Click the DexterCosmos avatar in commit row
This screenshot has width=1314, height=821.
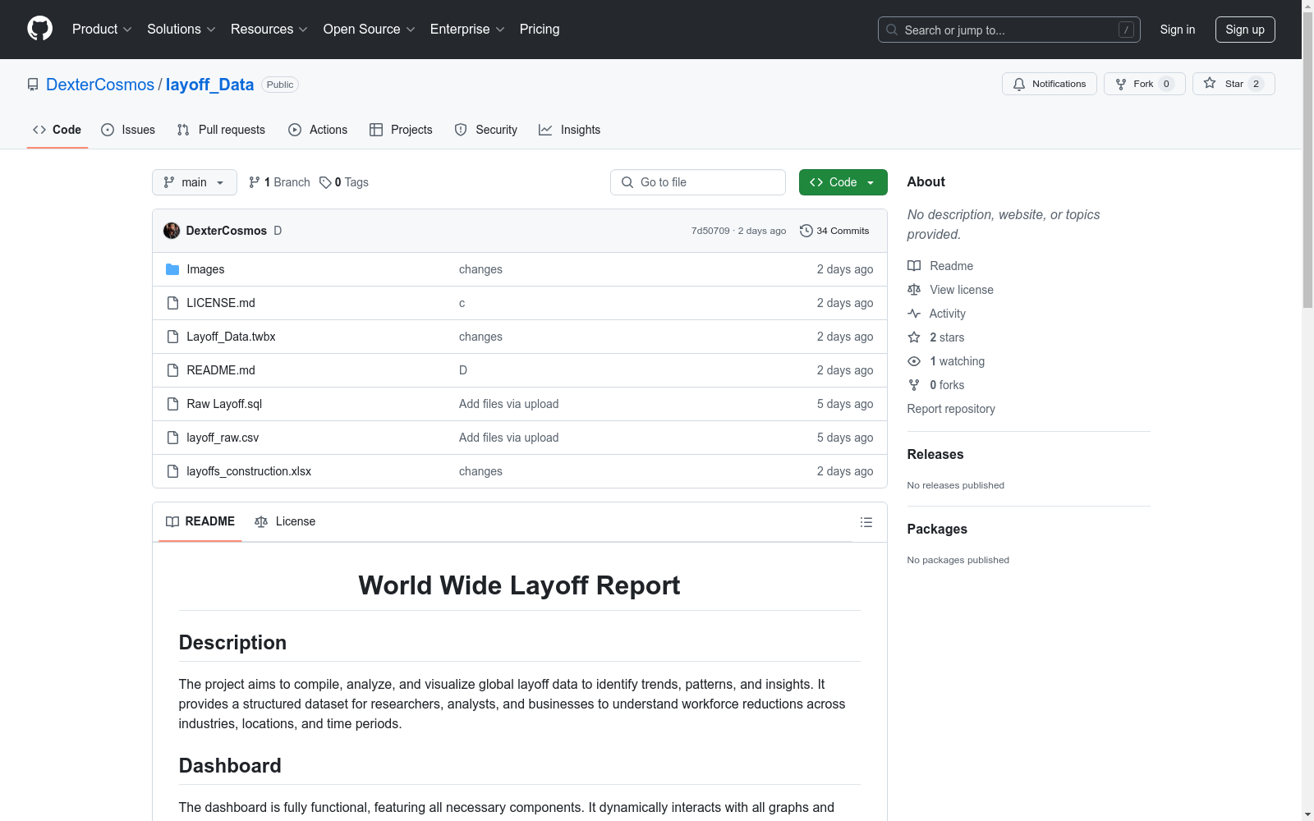172,231
